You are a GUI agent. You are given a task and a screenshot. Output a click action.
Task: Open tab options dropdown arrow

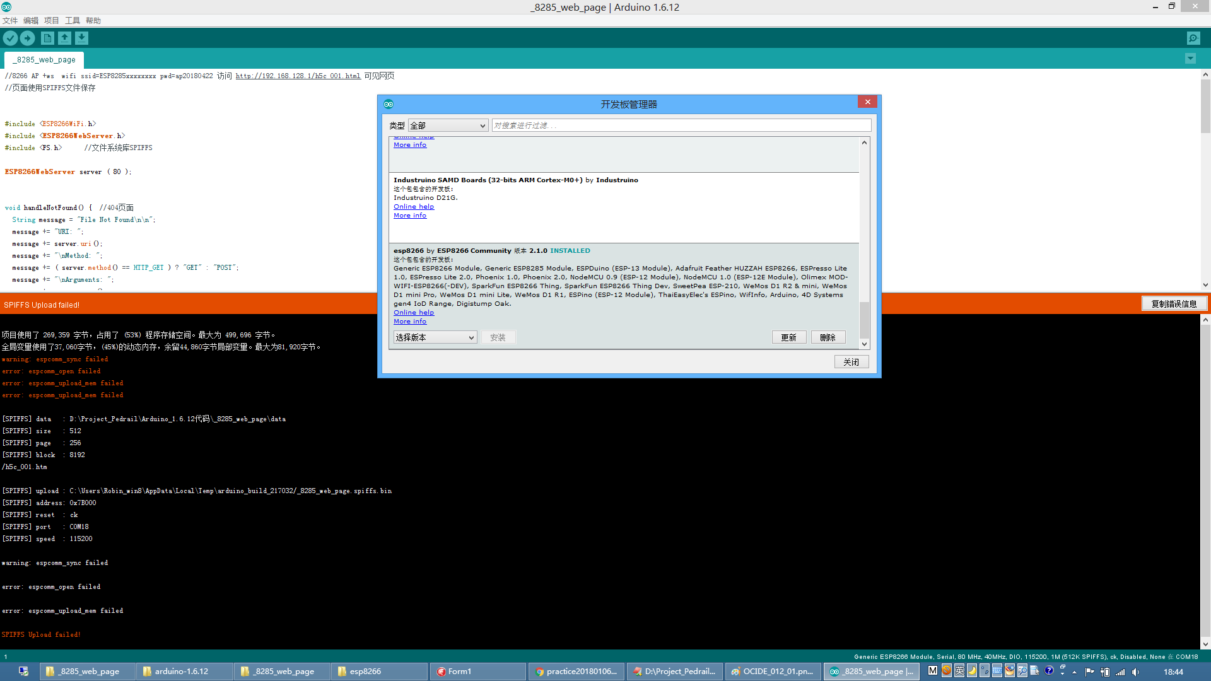click(x=1190, y=59)
